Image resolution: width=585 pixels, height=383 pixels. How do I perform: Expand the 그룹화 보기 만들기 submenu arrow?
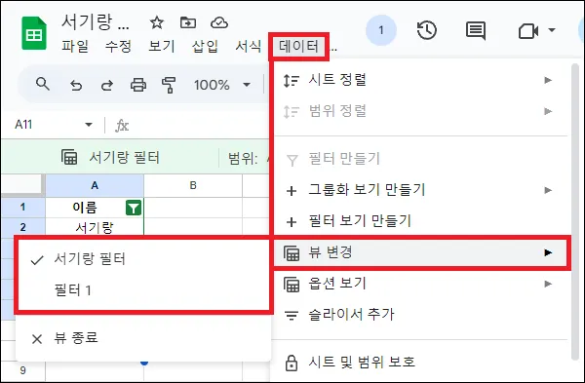[548, 190]
